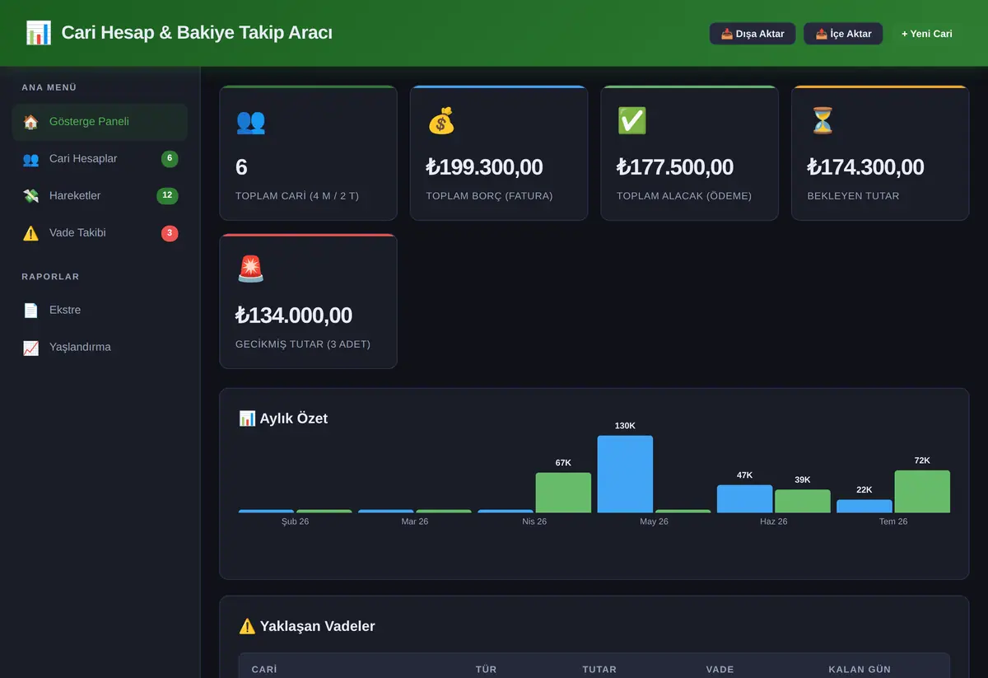Click the ₺177.500,00 total receivable value
The height and width of the screenshot is (678, 988).
pyautogui.click(x=675, y=167)
